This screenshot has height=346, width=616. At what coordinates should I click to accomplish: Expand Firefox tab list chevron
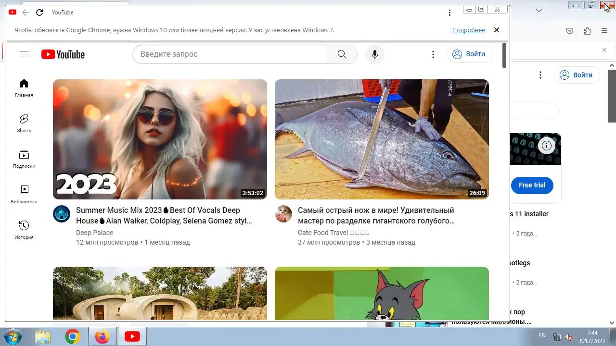point(539,11)
